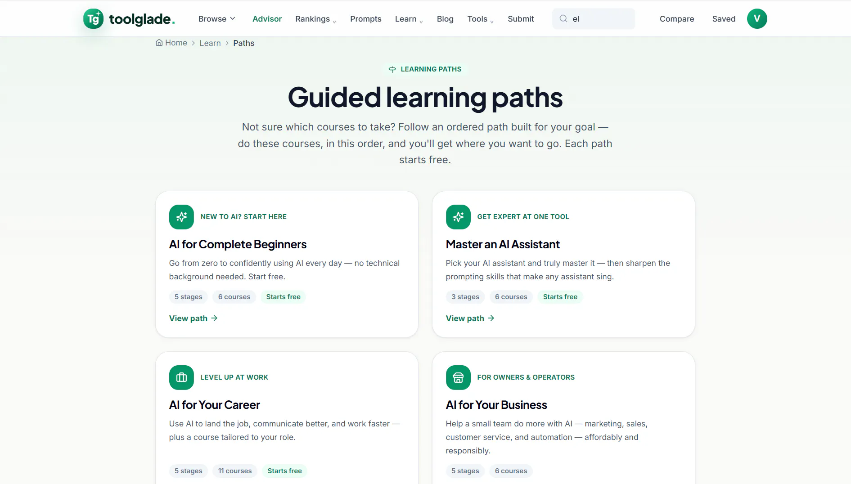The image size is (851, 484).
Task: Open the Saved items
Action: pos(724,18)
